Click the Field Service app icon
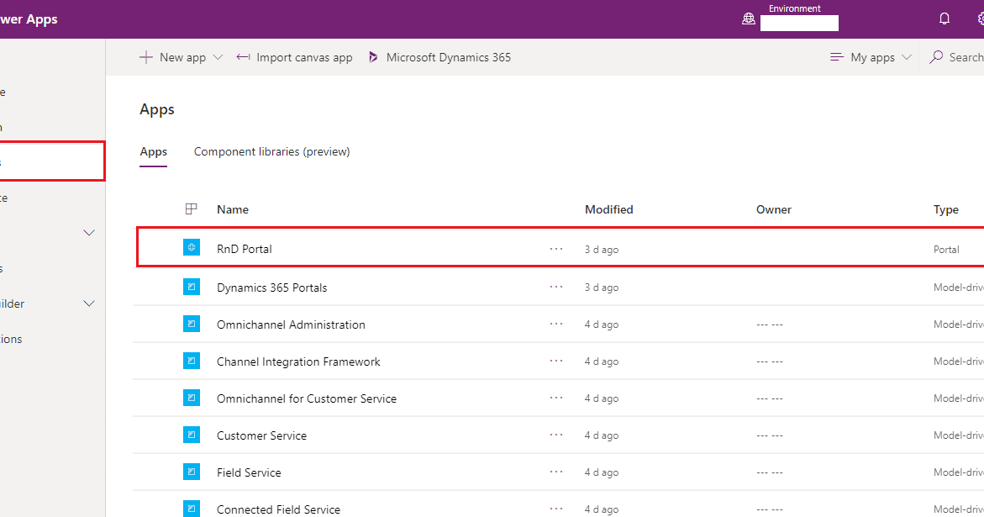Image resolution: width=984 pixels, height=517 pixels. (x=191, y=472)
